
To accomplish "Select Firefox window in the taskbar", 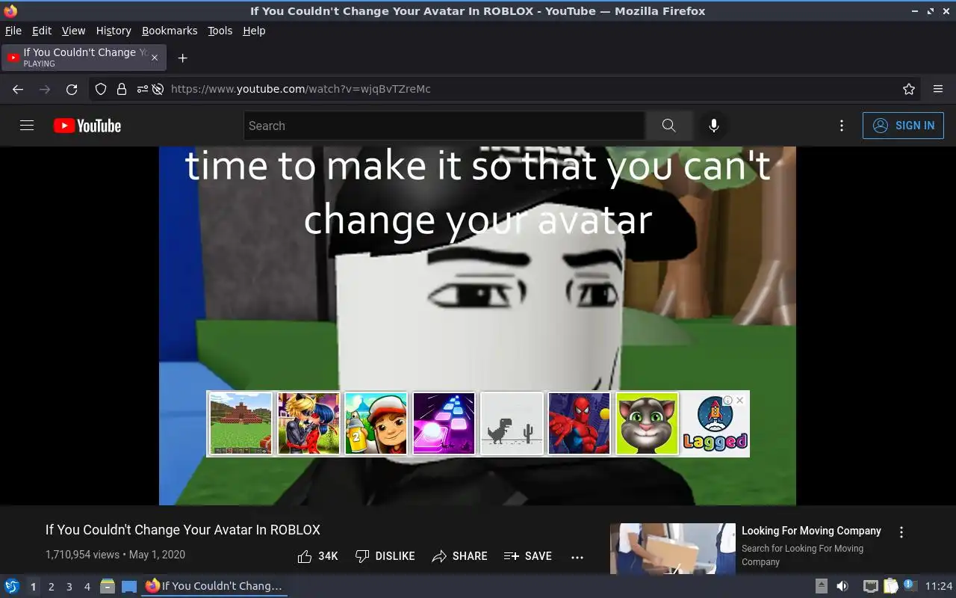I will pos(214,586).
